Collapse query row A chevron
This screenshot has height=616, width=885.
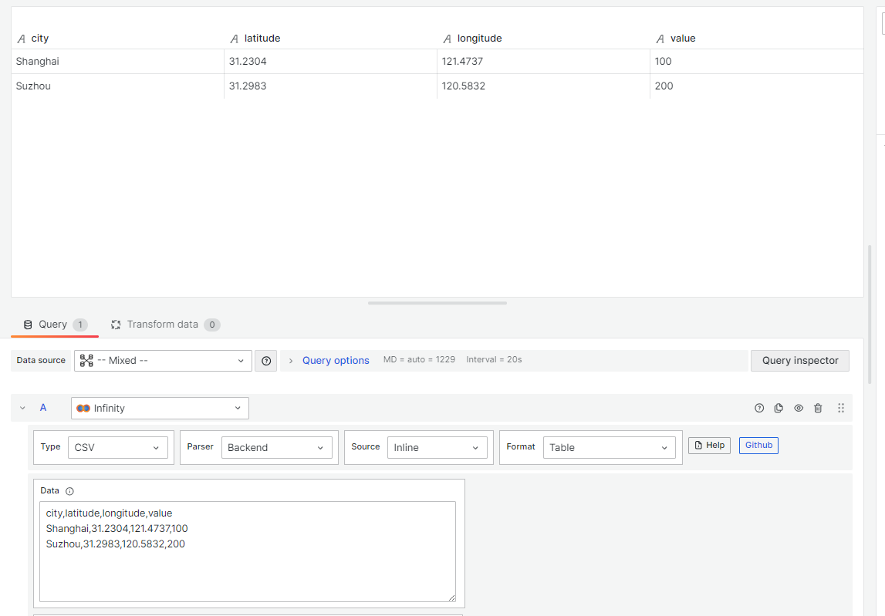click(x=22, y=408)
